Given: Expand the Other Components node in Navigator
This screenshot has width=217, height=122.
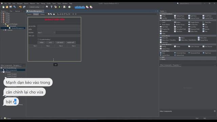Looking at the screenshot, I should pos(1,70).
